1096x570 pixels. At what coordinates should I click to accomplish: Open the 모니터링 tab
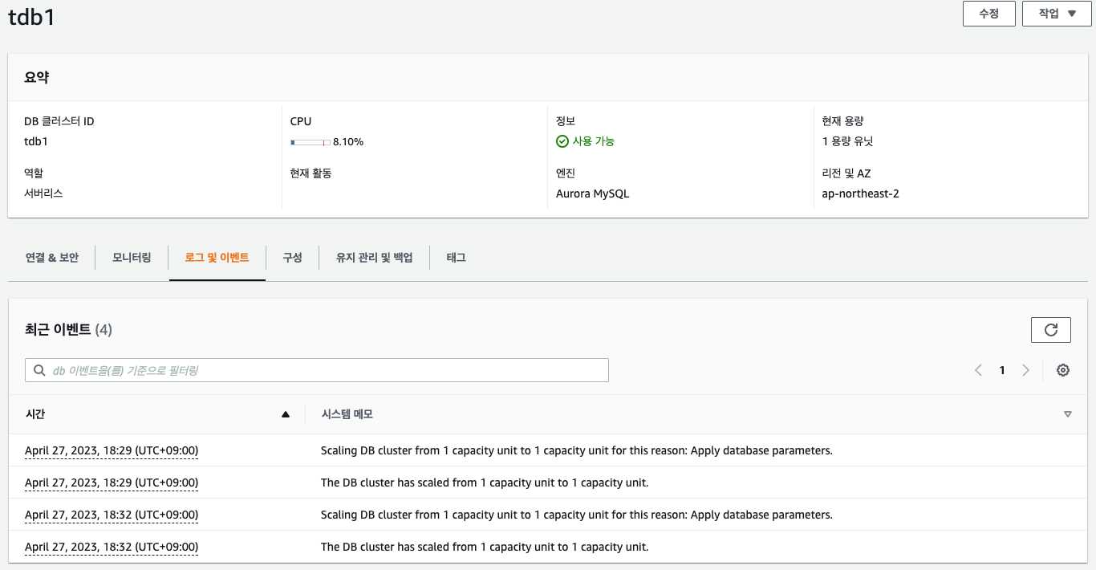(x=132, y=258)
